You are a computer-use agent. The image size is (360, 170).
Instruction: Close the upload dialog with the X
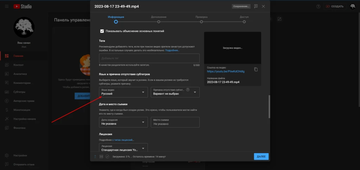263,6
